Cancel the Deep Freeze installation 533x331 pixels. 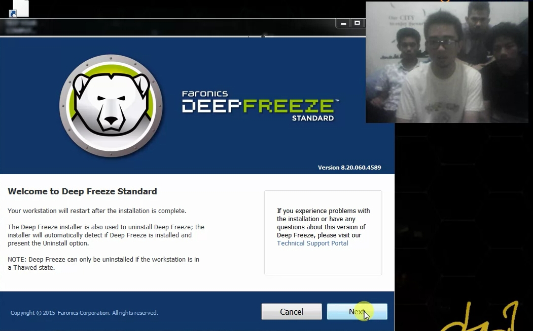point(291,311)
